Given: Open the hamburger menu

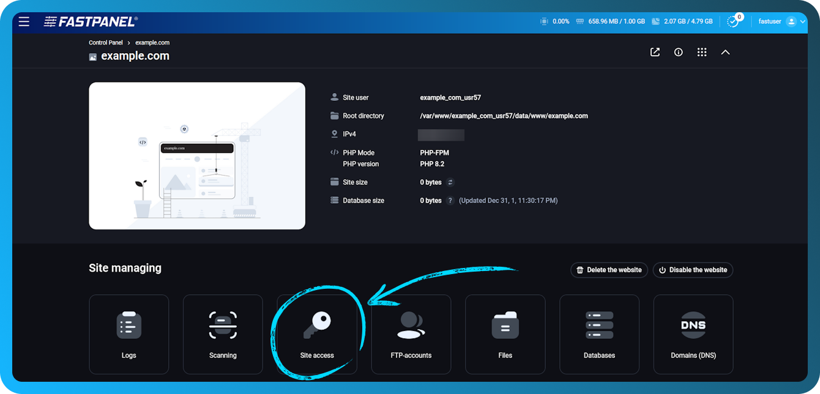Looking at the screenshot, I should point(24,21).
